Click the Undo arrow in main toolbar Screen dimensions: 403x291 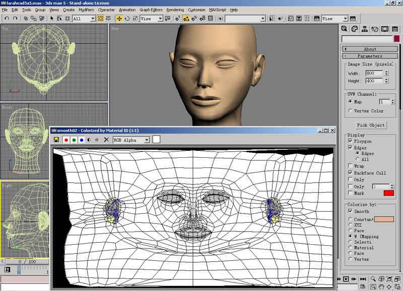point(6,19)
